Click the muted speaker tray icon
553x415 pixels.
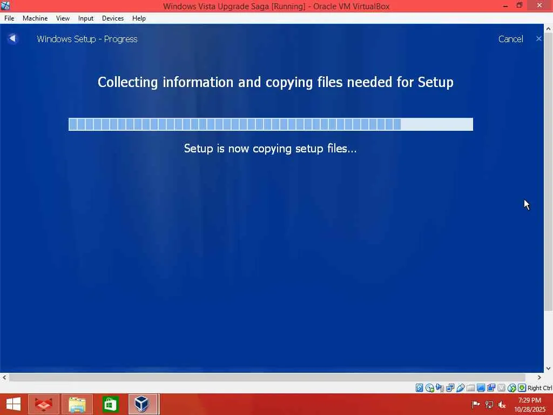(502, 404)
